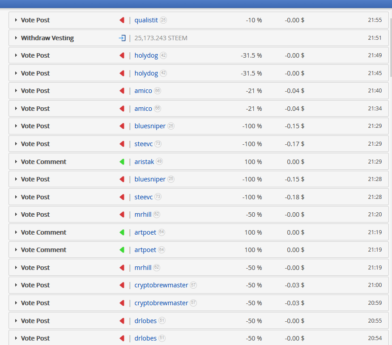This screenshot has width=392, height=345.
Task: Open the qualistit account link
Action: 146,20
